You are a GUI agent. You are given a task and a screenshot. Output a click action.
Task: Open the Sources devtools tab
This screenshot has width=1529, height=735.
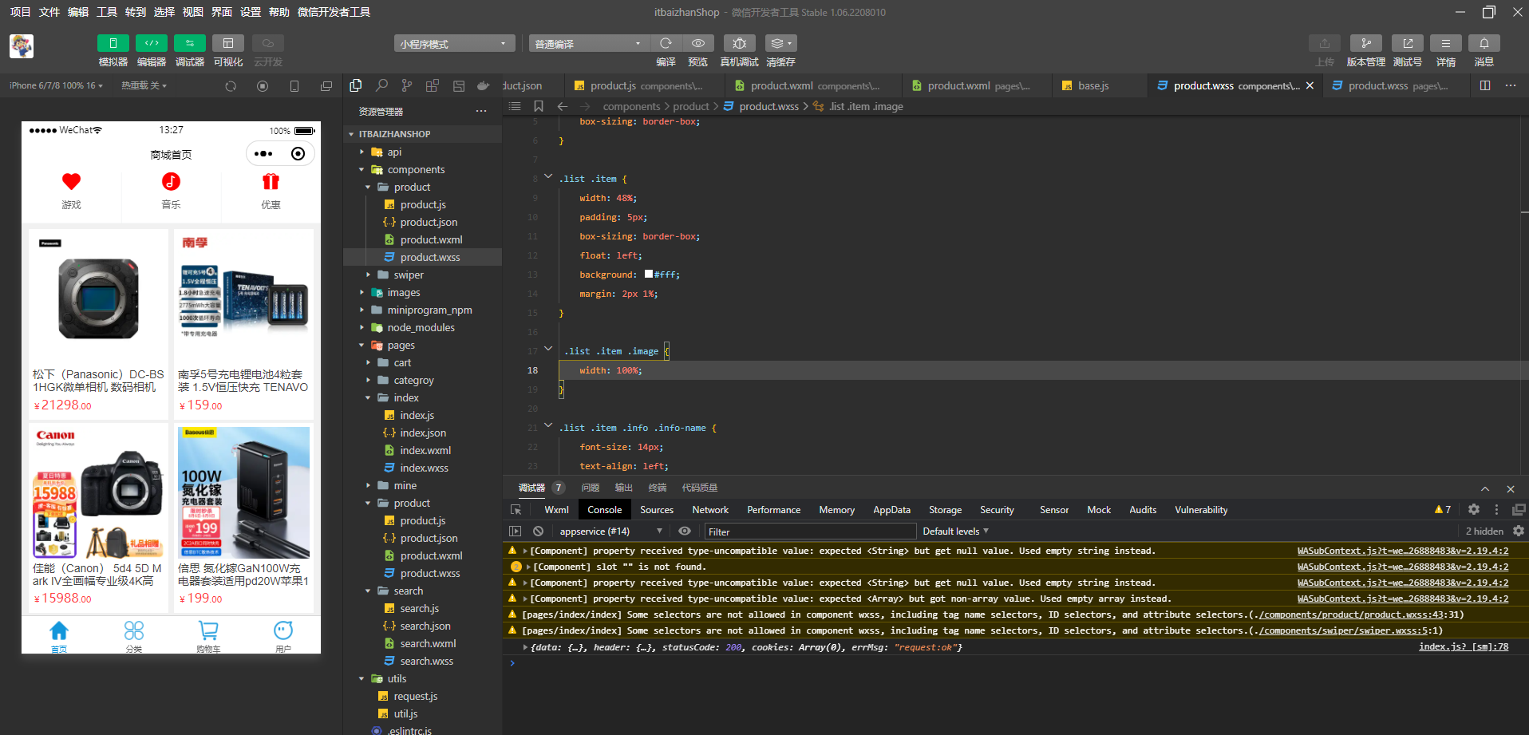pyautogui.click(x=657, y=509)
